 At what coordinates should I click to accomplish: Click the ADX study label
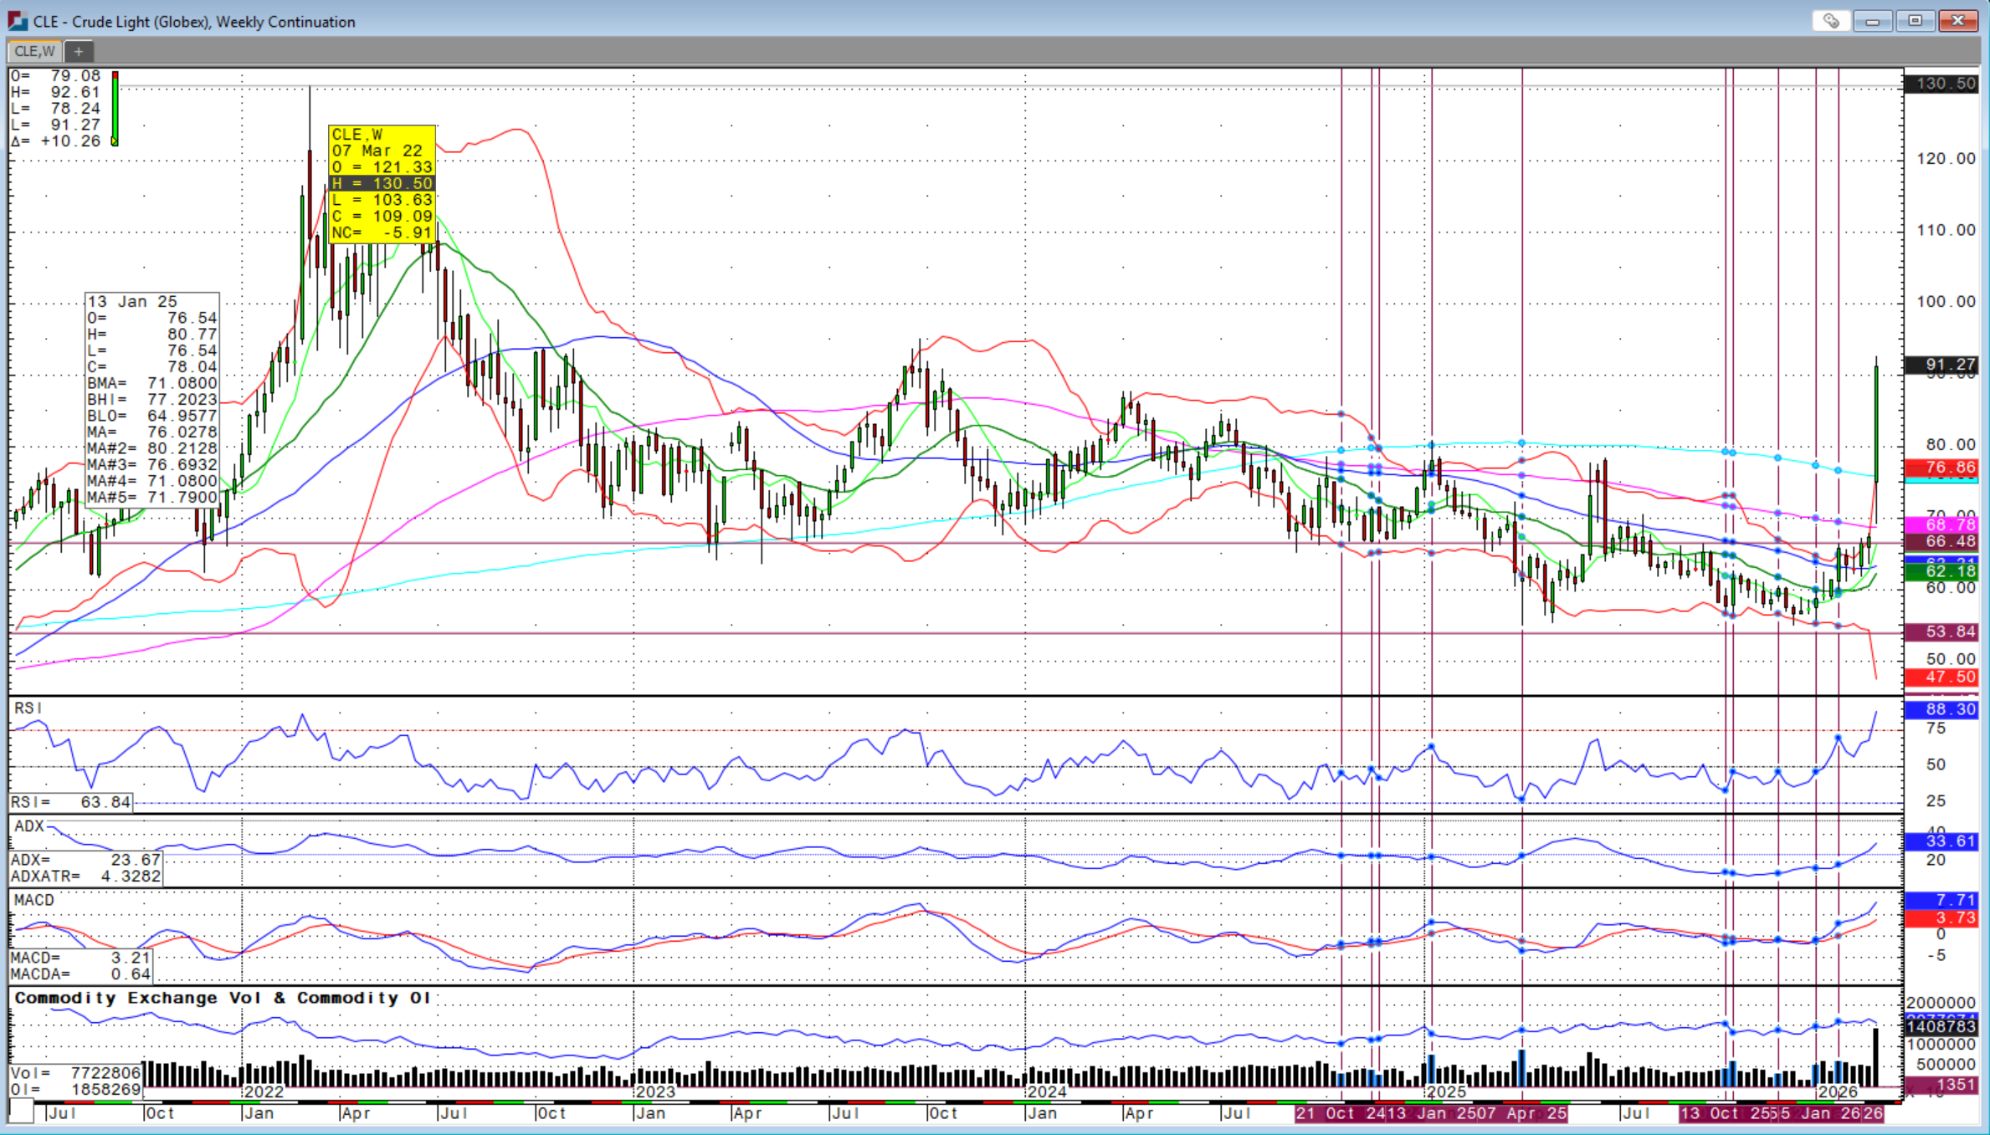point(29,826)
